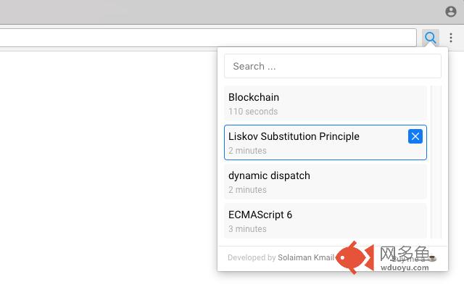Click the red fish watermark logo
Viewport: 464px width, 290px height.
355,258
